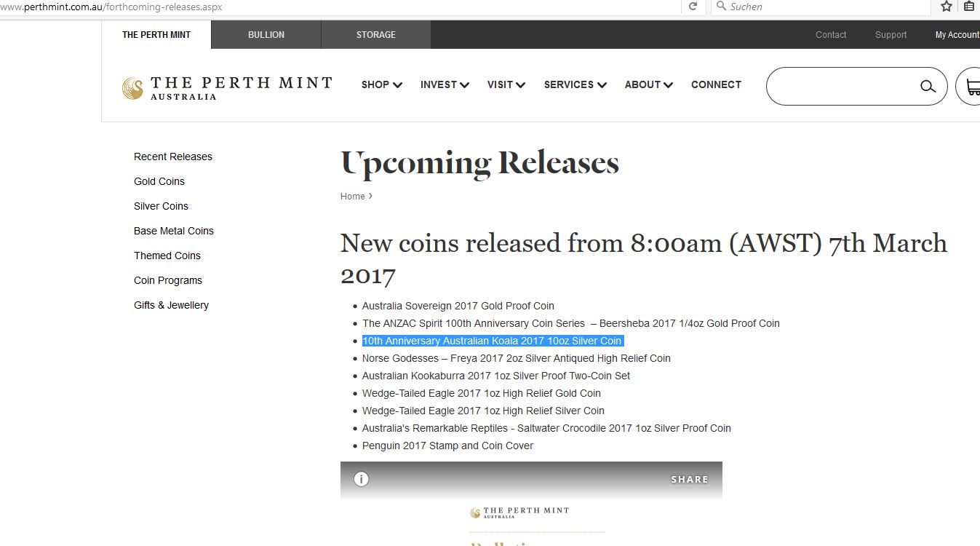Screen dimensions: 980x546
Task: Bookmark this page with the star icon
Action: pos(946,7)
